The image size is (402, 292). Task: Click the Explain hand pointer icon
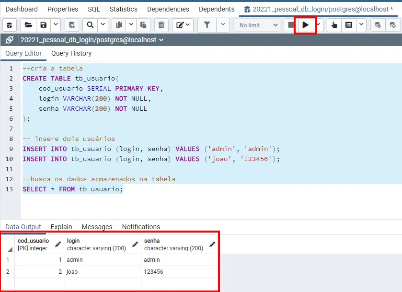pos(334,25)
